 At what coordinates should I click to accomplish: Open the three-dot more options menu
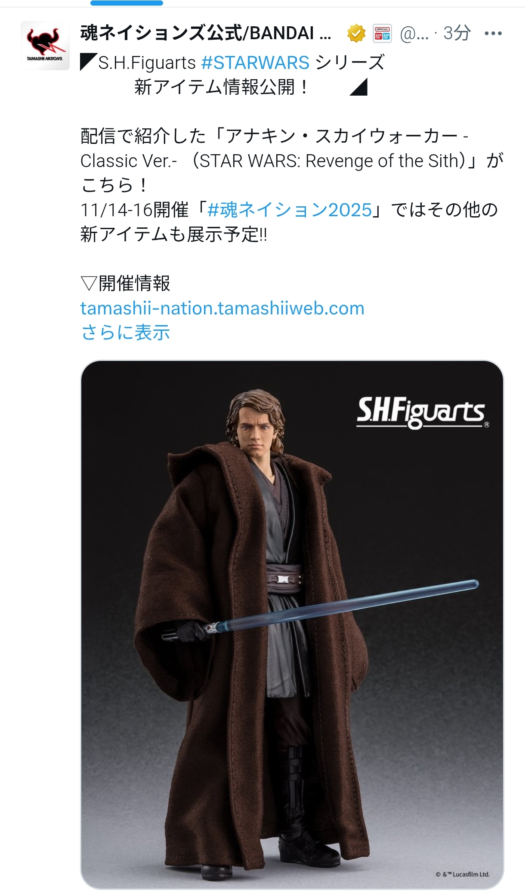click(x=493, y=34)
